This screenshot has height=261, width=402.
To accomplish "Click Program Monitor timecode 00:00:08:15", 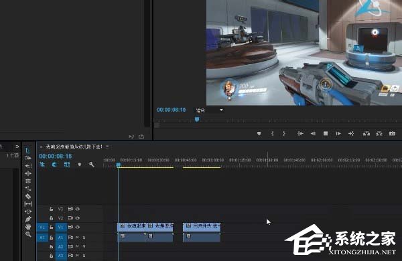I will click(x=172, y=110).
